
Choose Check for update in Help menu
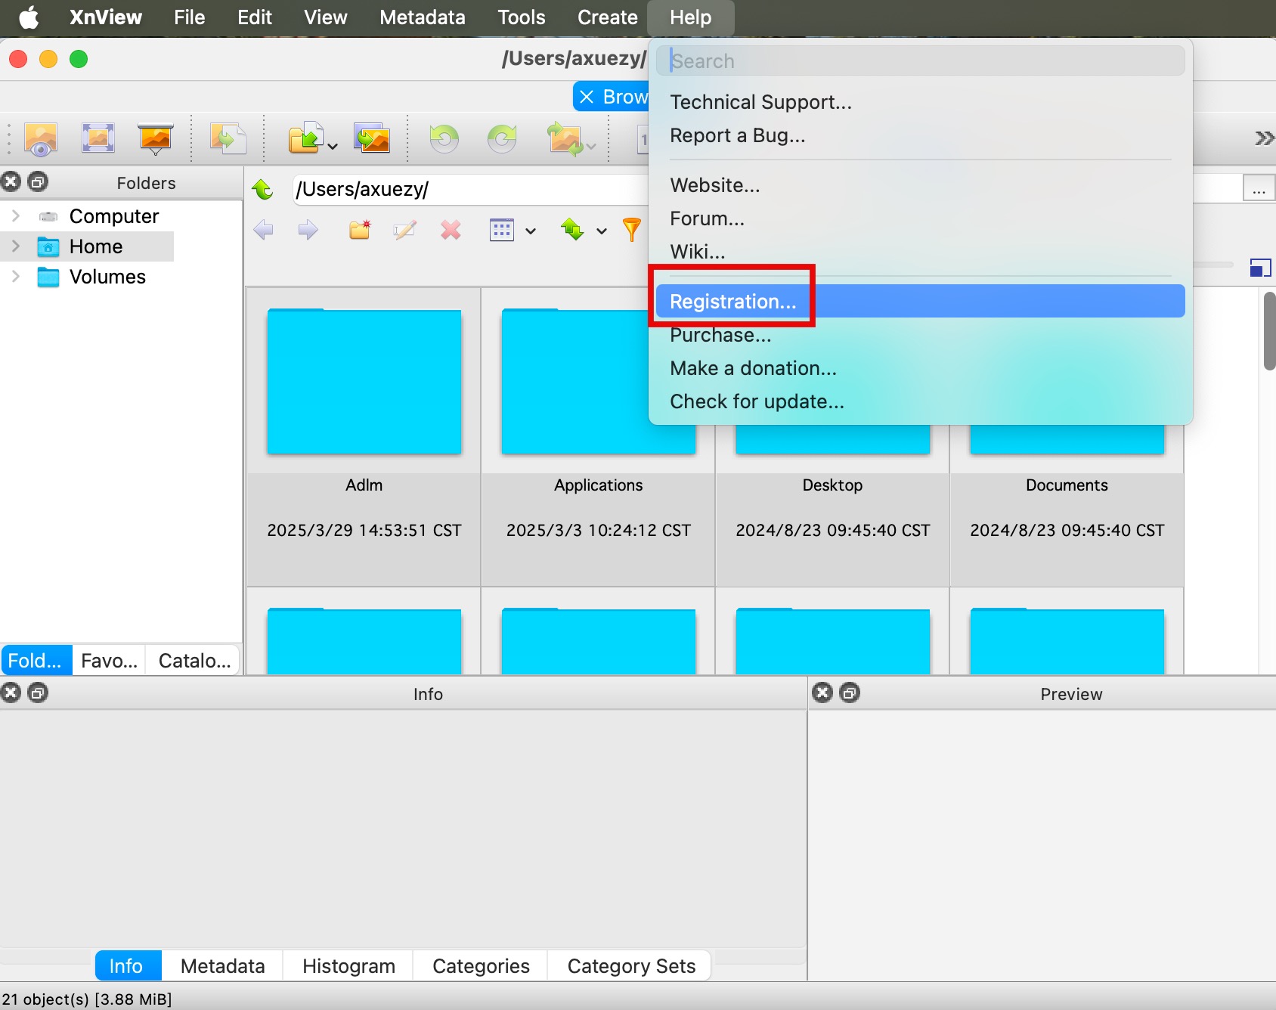point(757,401)
